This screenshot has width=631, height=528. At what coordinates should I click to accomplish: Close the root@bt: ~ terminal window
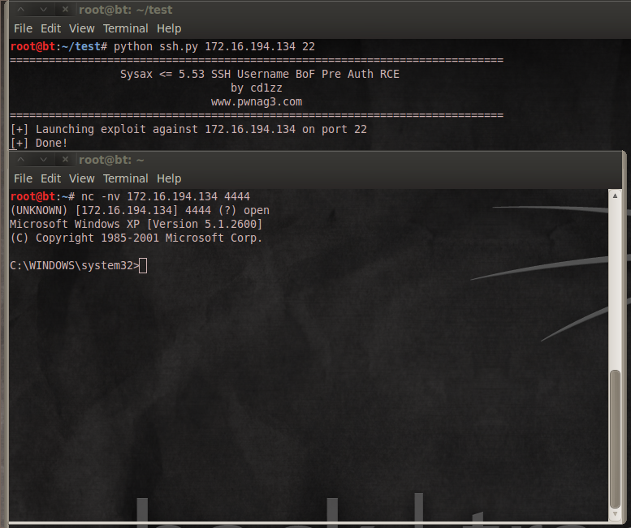click(x=65, y=159)
